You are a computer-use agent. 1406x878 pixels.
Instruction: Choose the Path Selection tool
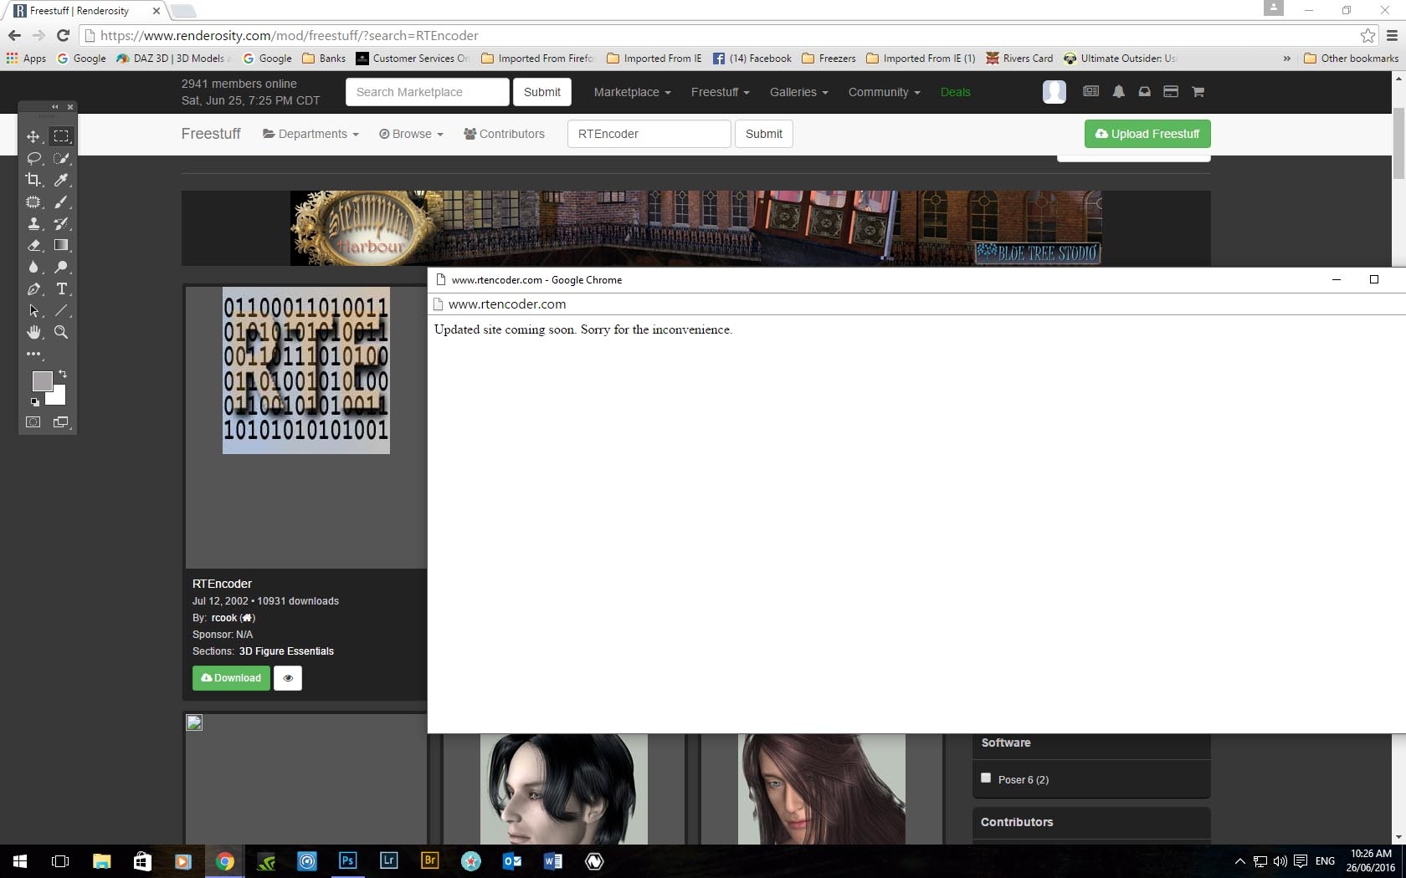[33, 310]
